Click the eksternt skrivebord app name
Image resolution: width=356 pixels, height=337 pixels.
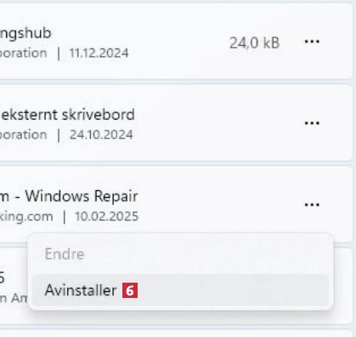(x=67, y=115)
